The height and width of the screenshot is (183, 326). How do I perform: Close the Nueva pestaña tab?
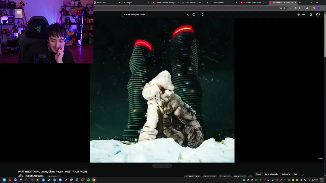click(237, 3)
